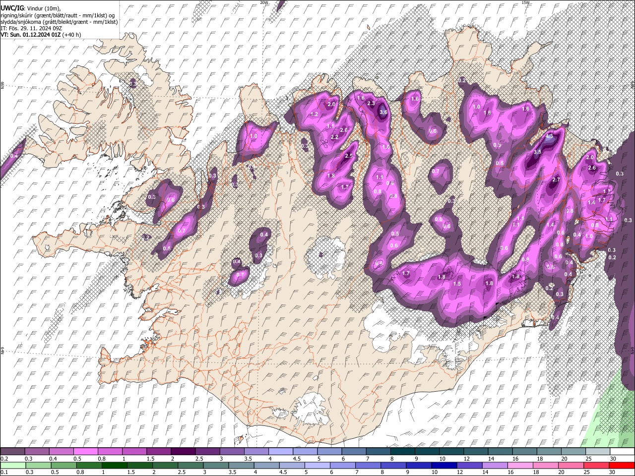Click the 2.7 precipitation value on the map
The width and height of the screenshot is (635, 476).
click(556, 179)
